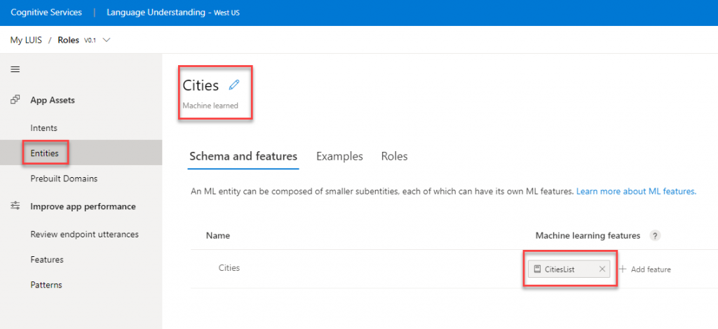Expand the version v0.1 dropdown chevron
Viewport: 718px width, 329px height.
click(x=107, y=40)
